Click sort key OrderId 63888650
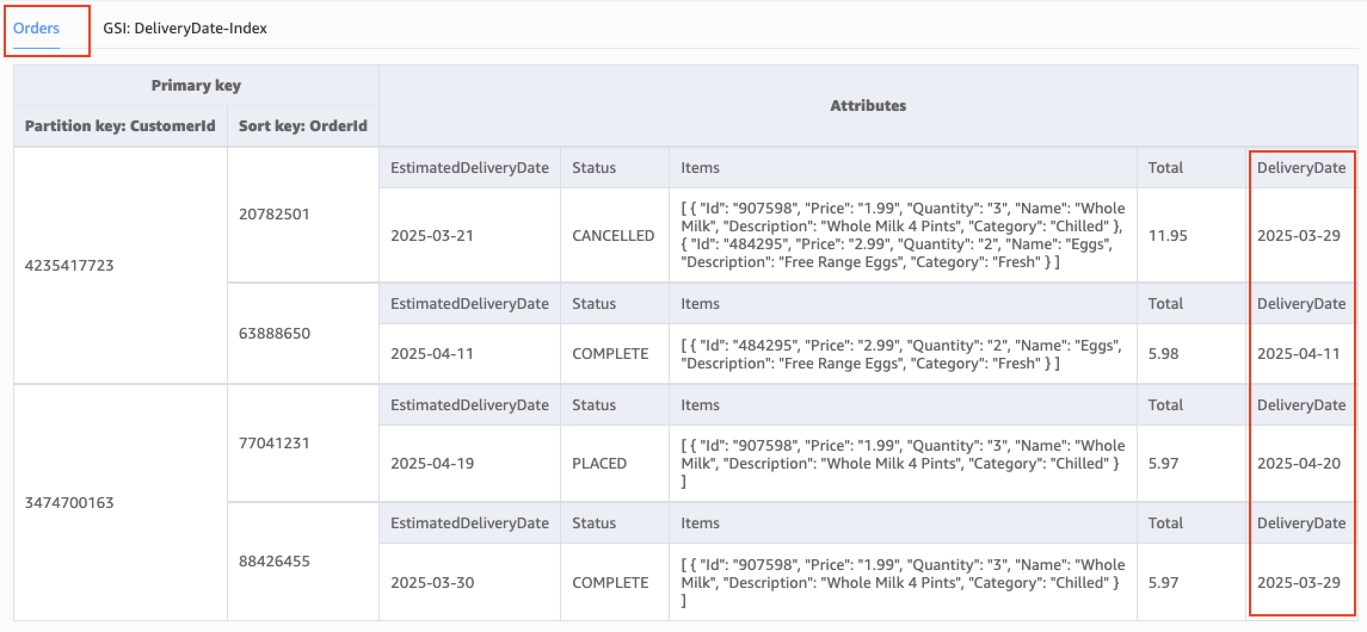Screen dimensions: 1367x632 276,333
